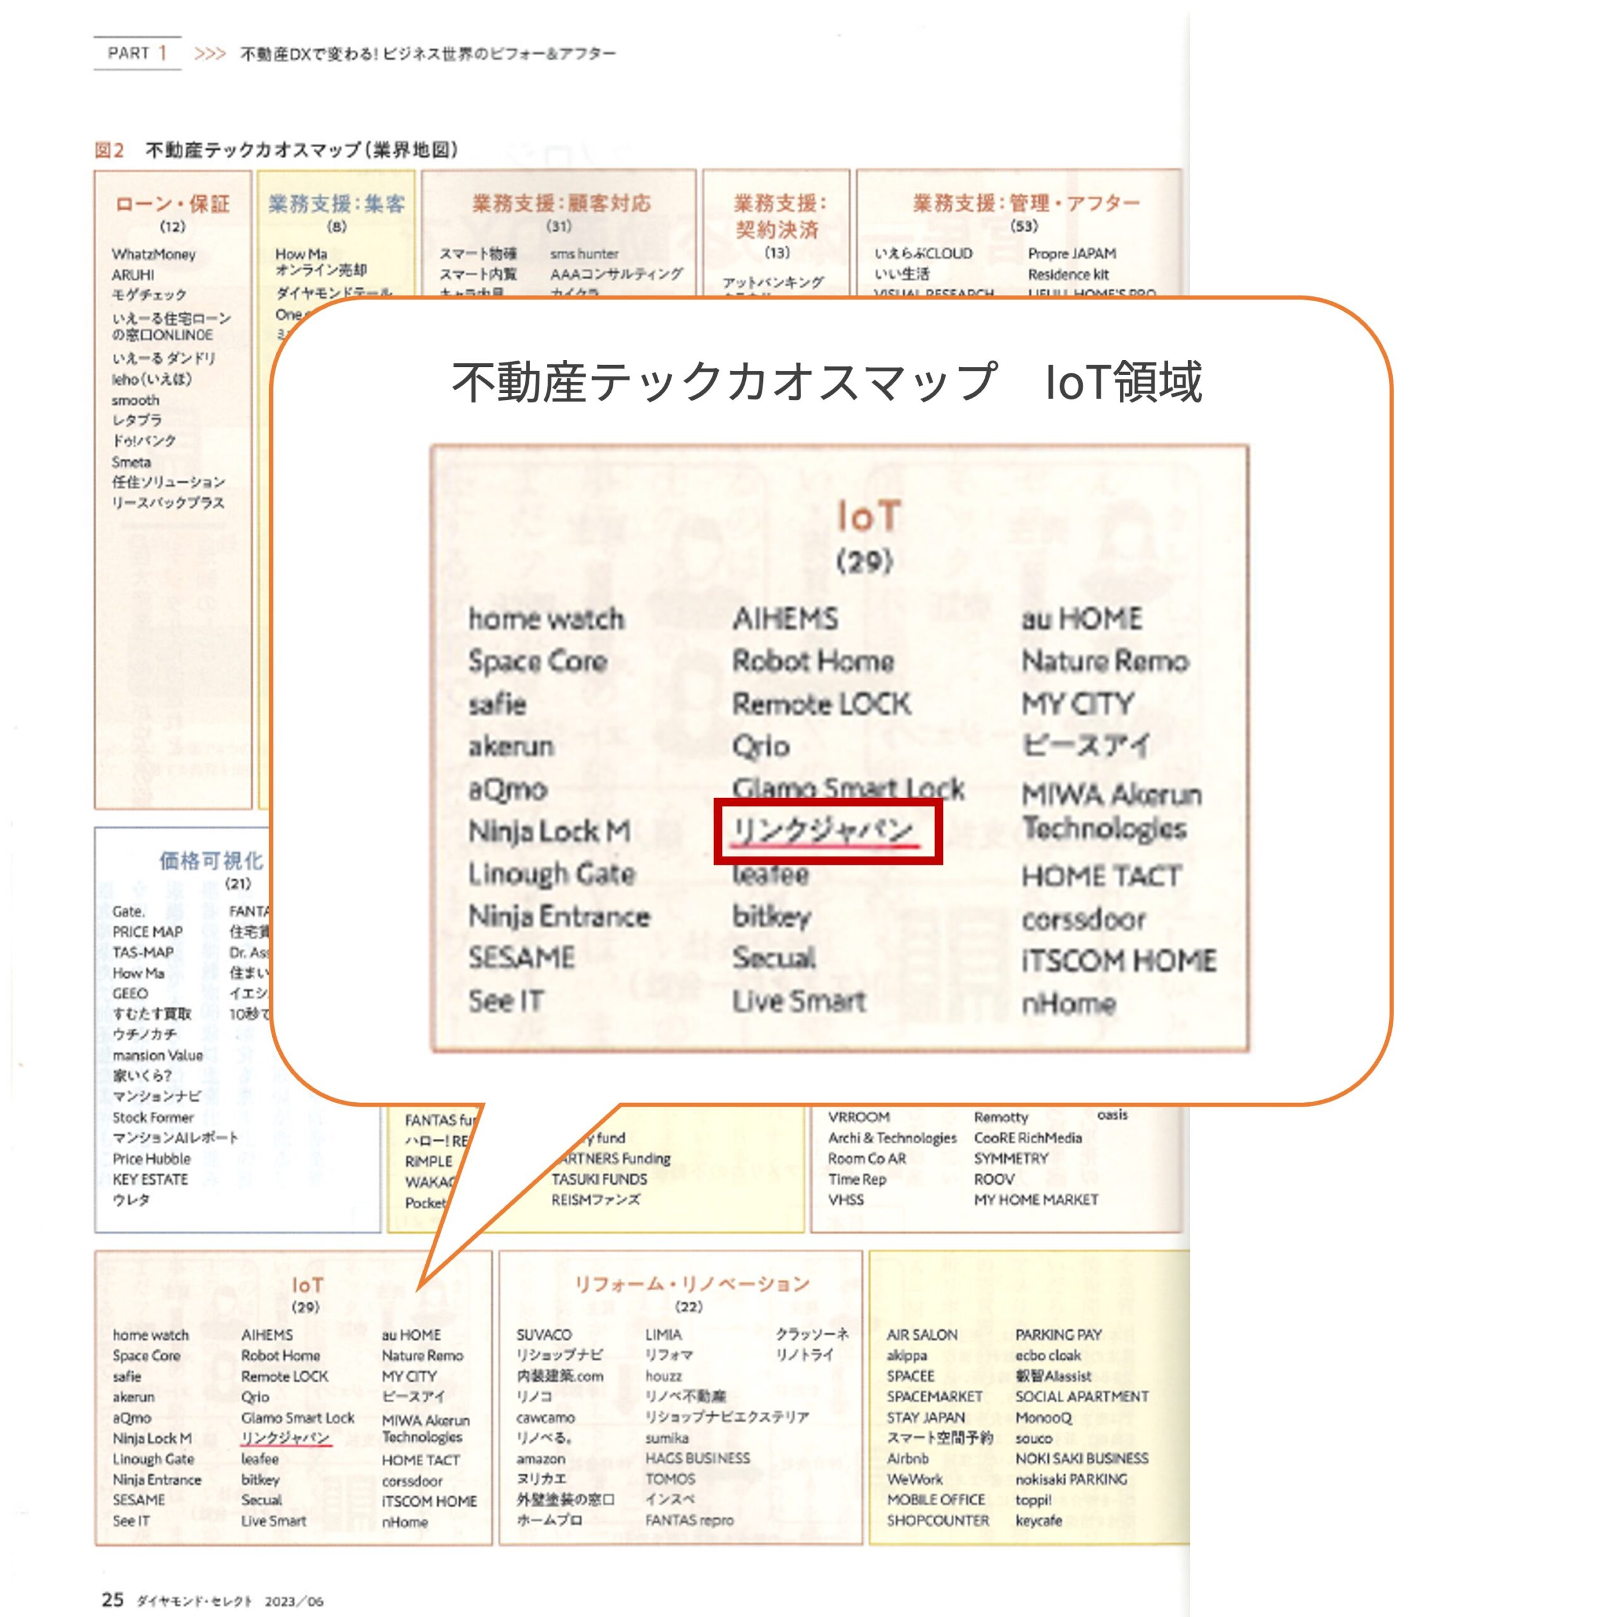The image size is (1617, 1617).
Task: Select 'すむたす買取' in the price list
Action: (x=152, y=1014)
